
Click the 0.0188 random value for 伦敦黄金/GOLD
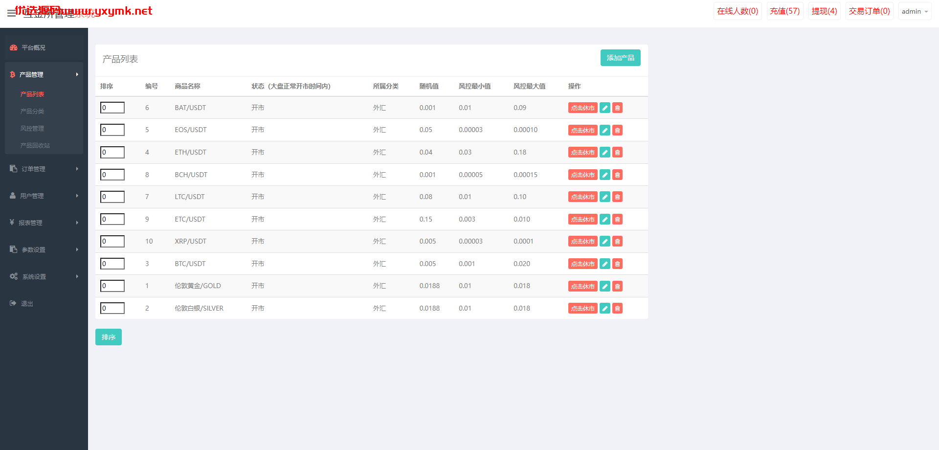(x=429, y=286)
